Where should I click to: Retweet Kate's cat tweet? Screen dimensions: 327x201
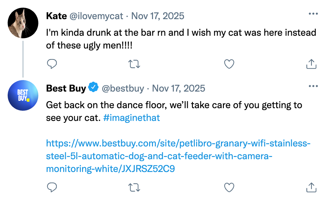(x=134, y=64)
